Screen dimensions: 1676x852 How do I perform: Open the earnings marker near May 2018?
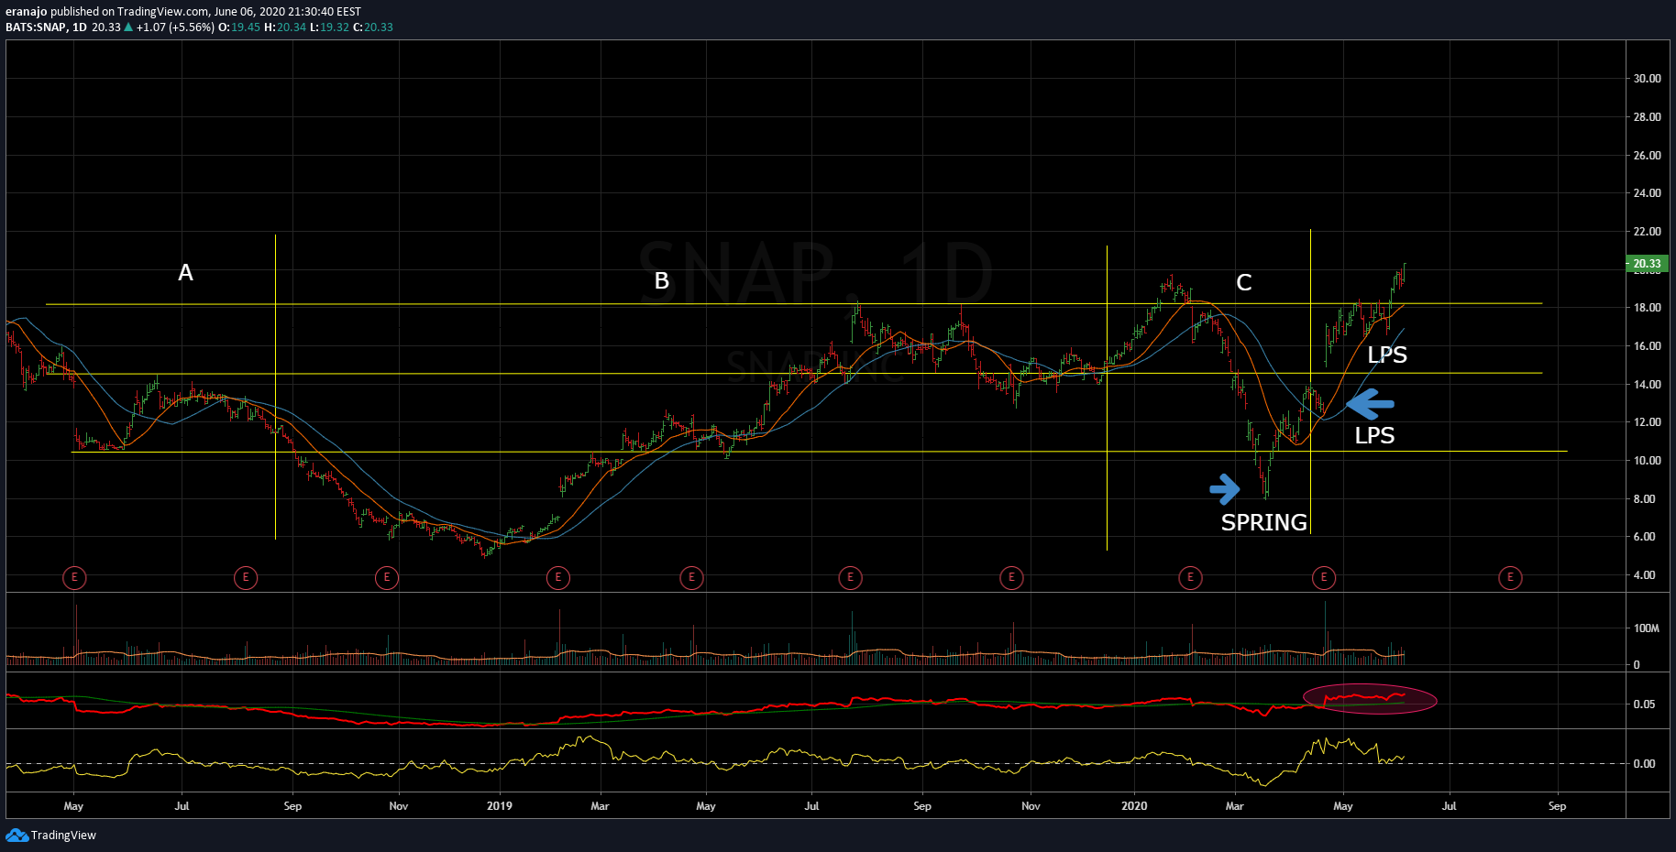click(74, 577)
